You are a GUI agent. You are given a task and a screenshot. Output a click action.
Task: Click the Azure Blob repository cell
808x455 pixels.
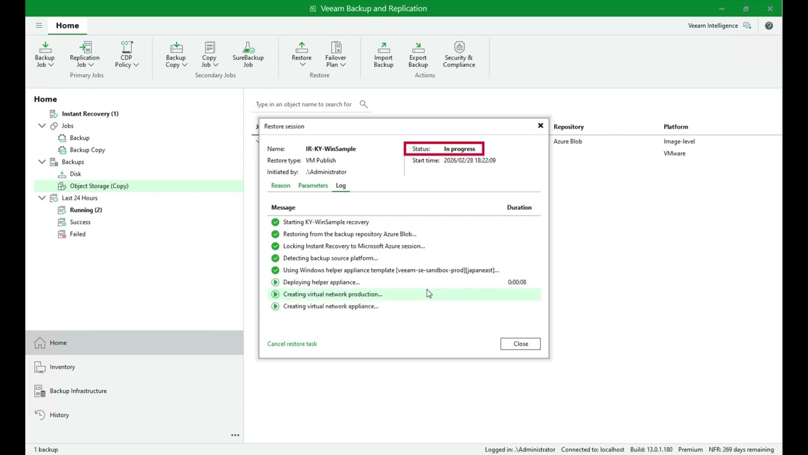(568, 142)
